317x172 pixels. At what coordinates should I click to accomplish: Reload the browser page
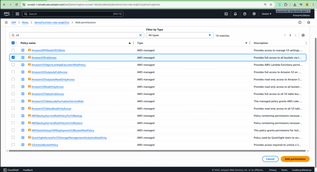(17, 4)
